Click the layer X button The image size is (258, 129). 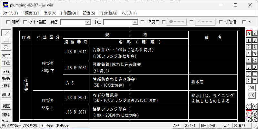pyautogui.click(x=252, y=95)
